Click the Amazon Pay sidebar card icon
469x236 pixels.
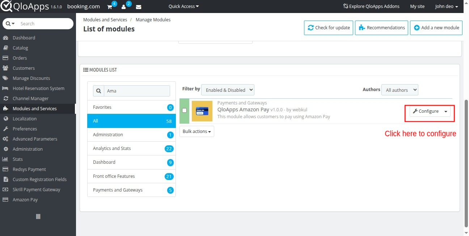(x=5, y=199)
